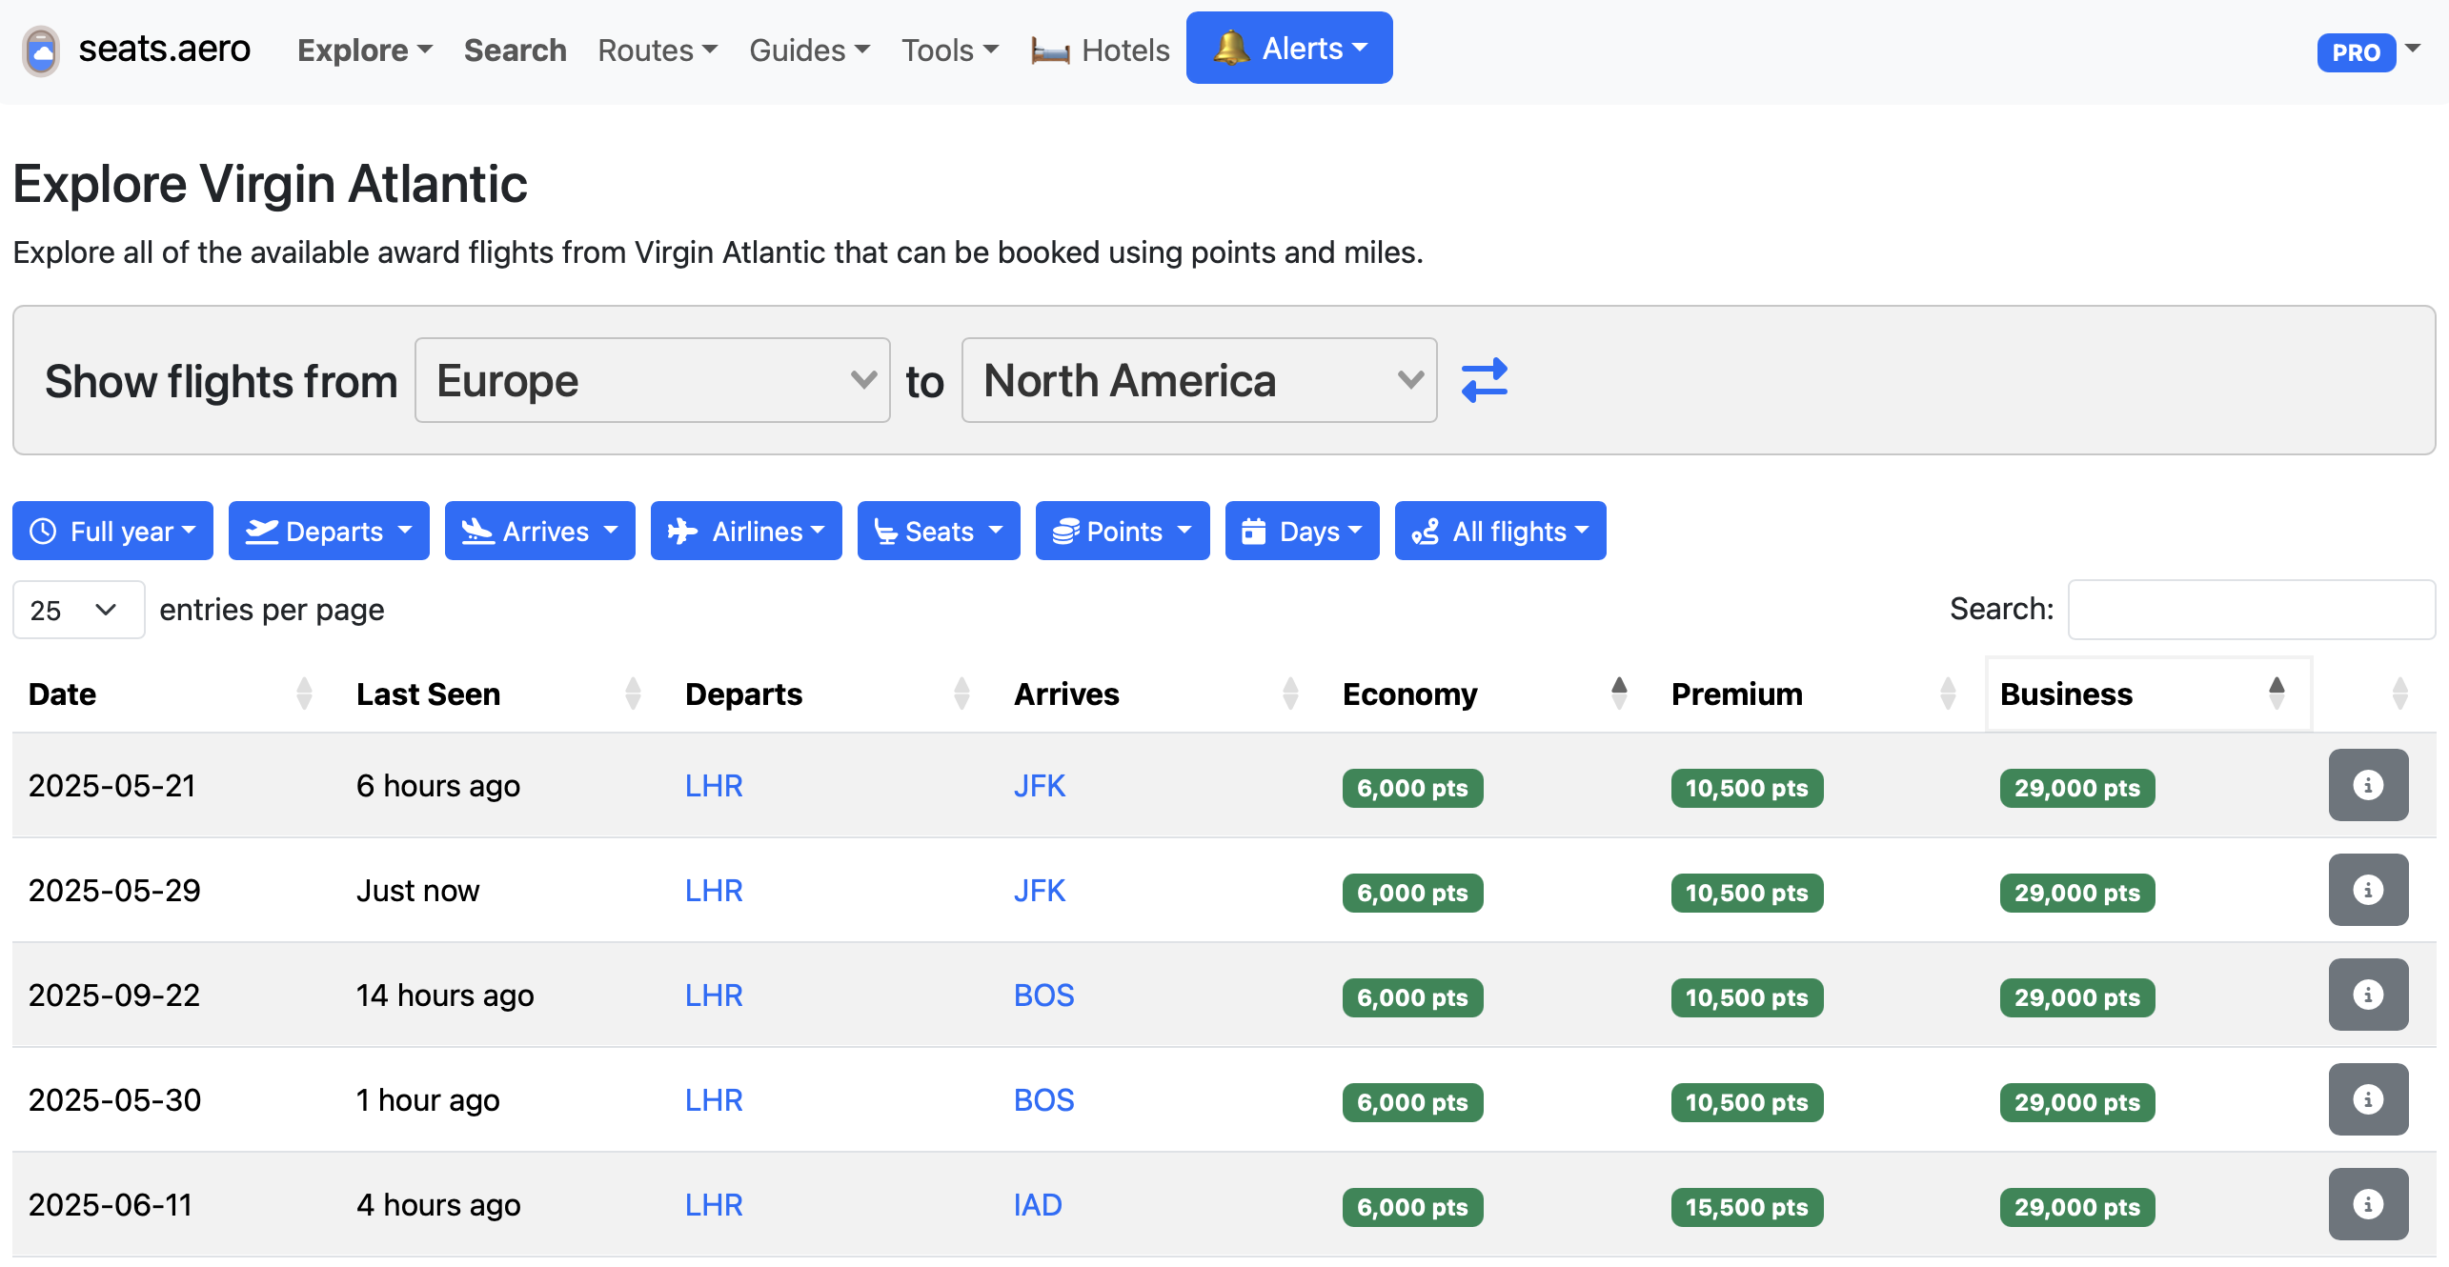Click IAD link in the 2025-06-11 row
The width and height of the screenshot is (2449, 1267).
[1038, 1204]
